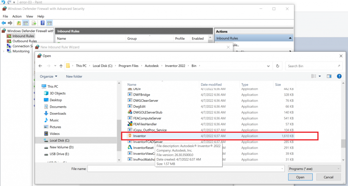This screenshot has width=348, height=186.
Task: Click the File name input field
Action: pyautogui.click(x=186, y=169)
